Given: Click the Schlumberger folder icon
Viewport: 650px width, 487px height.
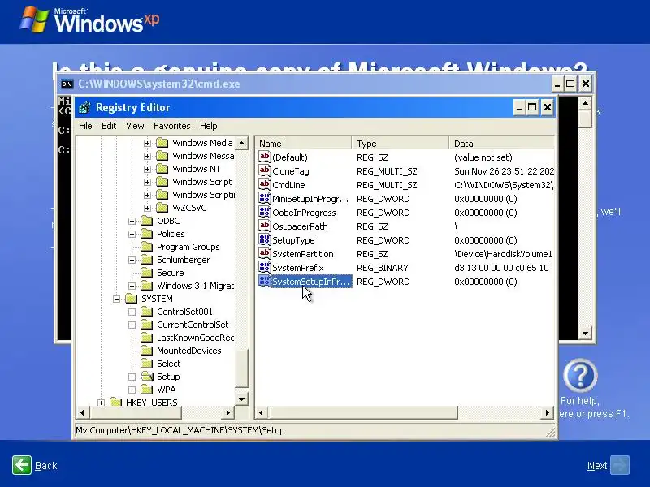Looking at the screenshot, I should click(x=146, y=260).
